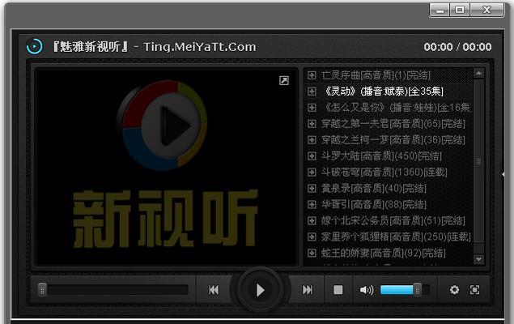The image size is (514, 324).
Task: Expand the 蛇王的娇妻[高音质](92) entry
Action: pyautogui.click(x=312, y=253)
